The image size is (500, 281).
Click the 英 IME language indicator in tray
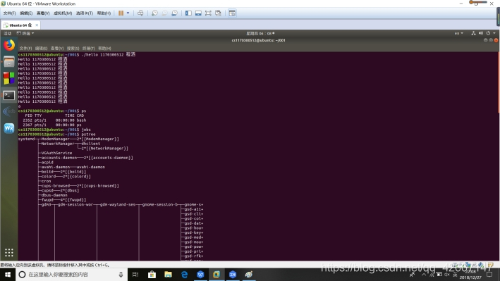pos(455,275)
